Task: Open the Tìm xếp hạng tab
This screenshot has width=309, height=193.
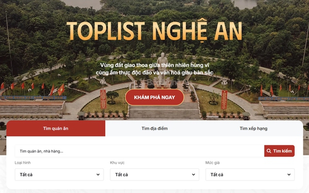Action: (x=253, y=128)
